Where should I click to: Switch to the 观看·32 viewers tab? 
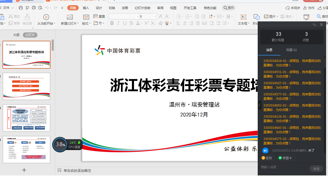(x=291, y=50)
